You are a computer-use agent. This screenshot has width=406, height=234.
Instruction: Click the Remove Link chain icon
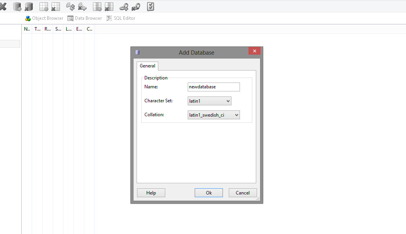point(136,7)
